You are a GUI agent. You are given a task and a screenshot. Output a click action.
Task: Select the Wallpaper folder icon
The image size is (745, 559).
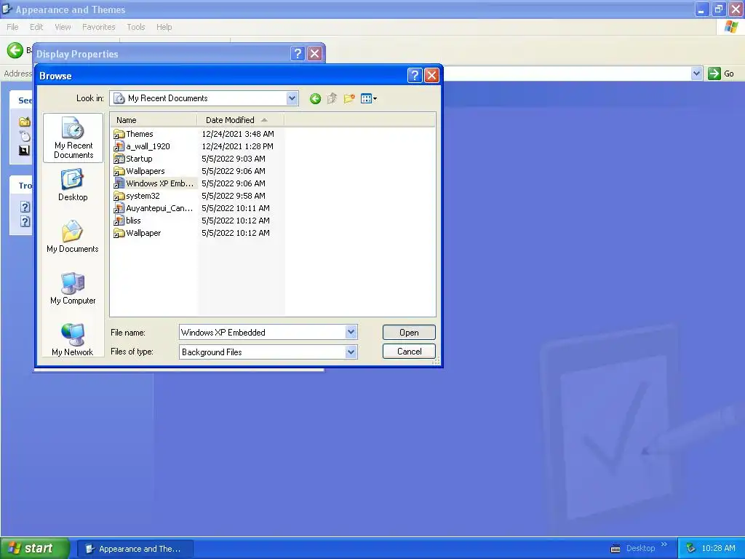point(119,233)
